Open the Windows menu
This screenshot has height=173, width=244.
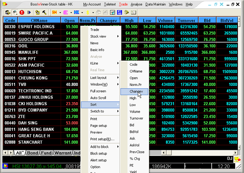(176, 4)
